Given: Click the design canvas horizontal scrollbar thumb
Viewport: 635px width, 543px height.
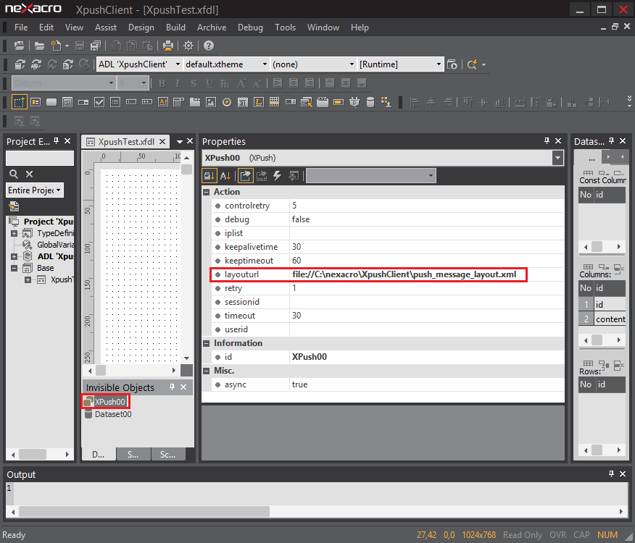Looking at the screenshot, I should (101, 370).
